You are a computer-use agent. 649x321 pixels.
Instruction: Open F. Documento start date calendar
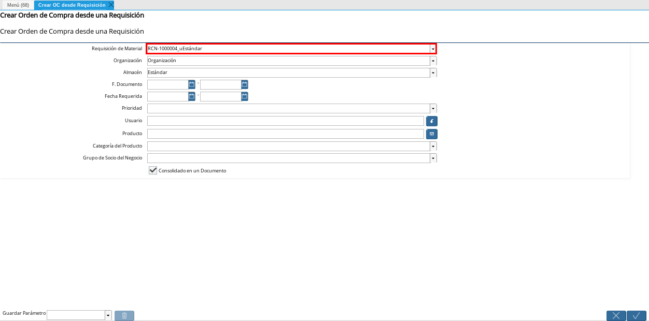(192, 84)
